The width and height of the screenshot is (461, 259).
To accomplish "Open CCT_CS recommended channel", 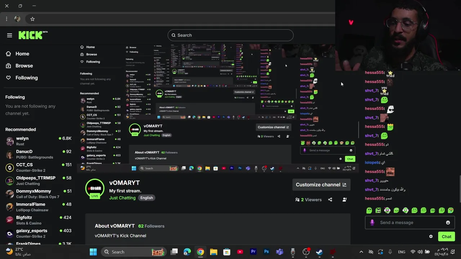I will pos(39,168).
